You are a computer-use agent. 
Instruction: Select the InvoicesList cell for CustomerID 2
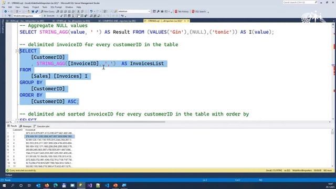[x=50, y=136]
